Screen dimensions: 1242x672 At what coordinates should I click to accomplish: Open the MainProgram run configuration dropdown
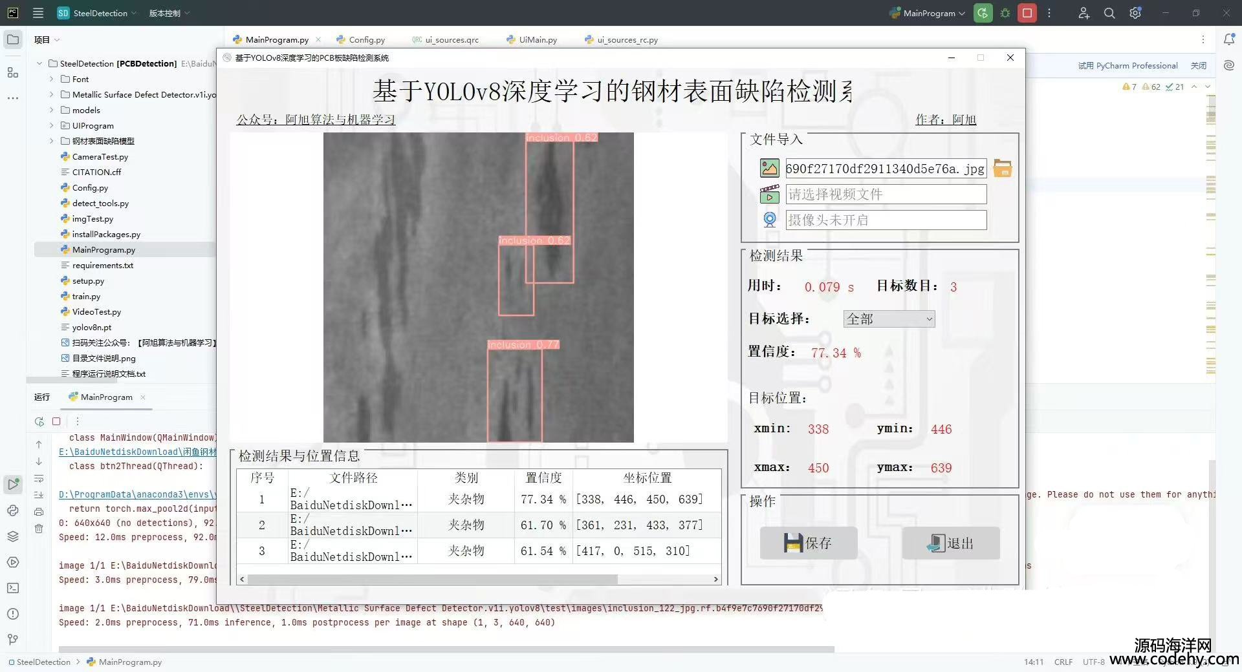(x=927, y=13)
